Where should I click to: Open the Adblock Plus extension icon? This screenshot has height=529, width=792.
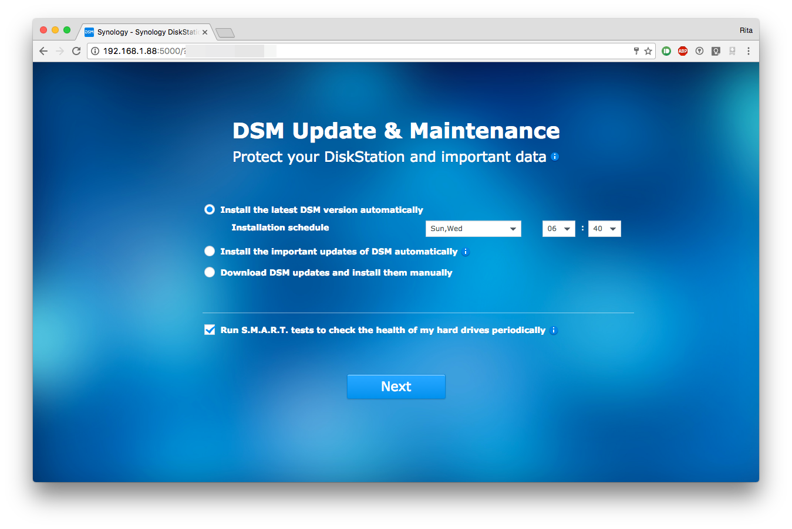pos(683,51)
